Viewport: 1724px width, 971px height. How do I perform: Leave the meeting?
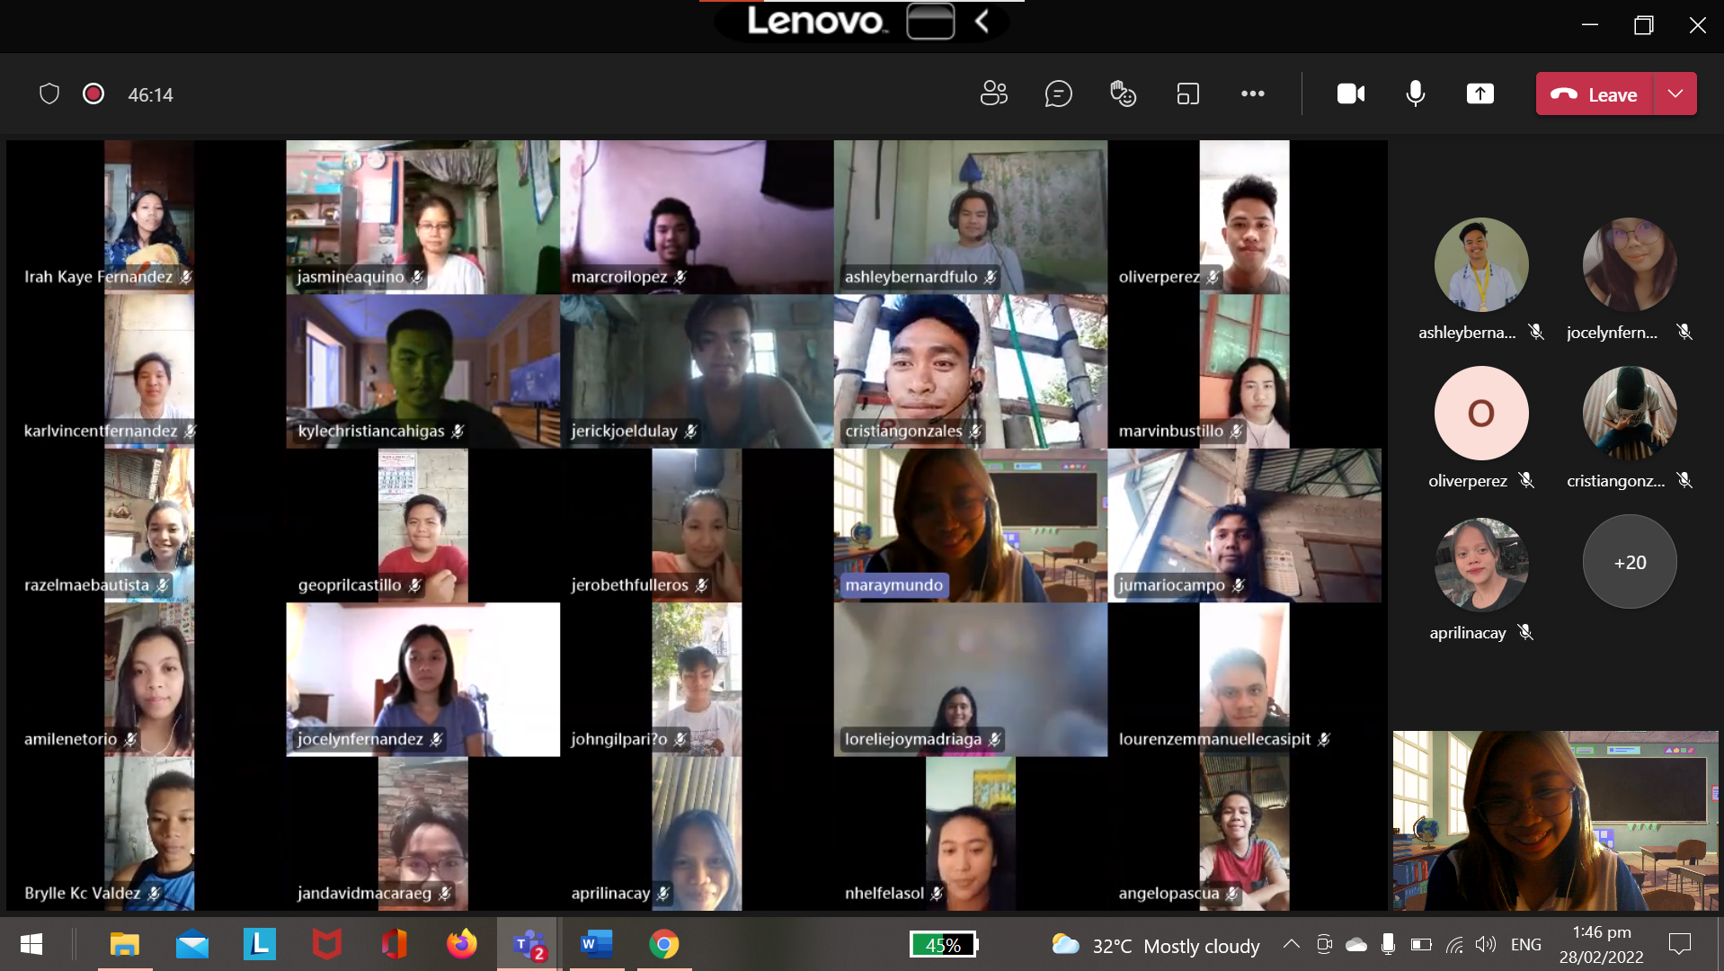click(1595, 94)
